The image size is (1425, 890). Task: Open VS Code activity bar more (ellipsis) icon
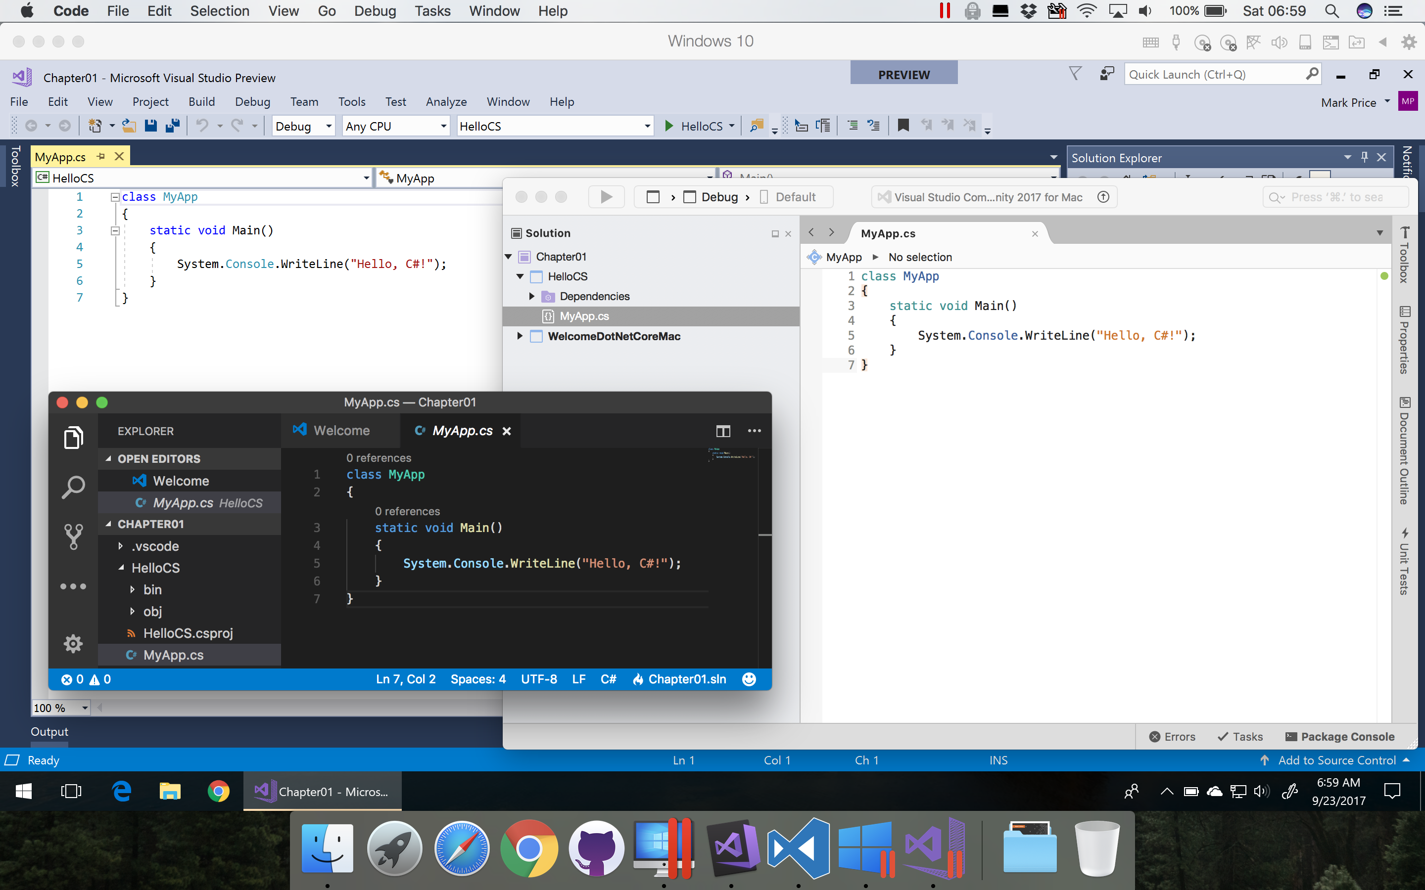[x=73, y=586]
